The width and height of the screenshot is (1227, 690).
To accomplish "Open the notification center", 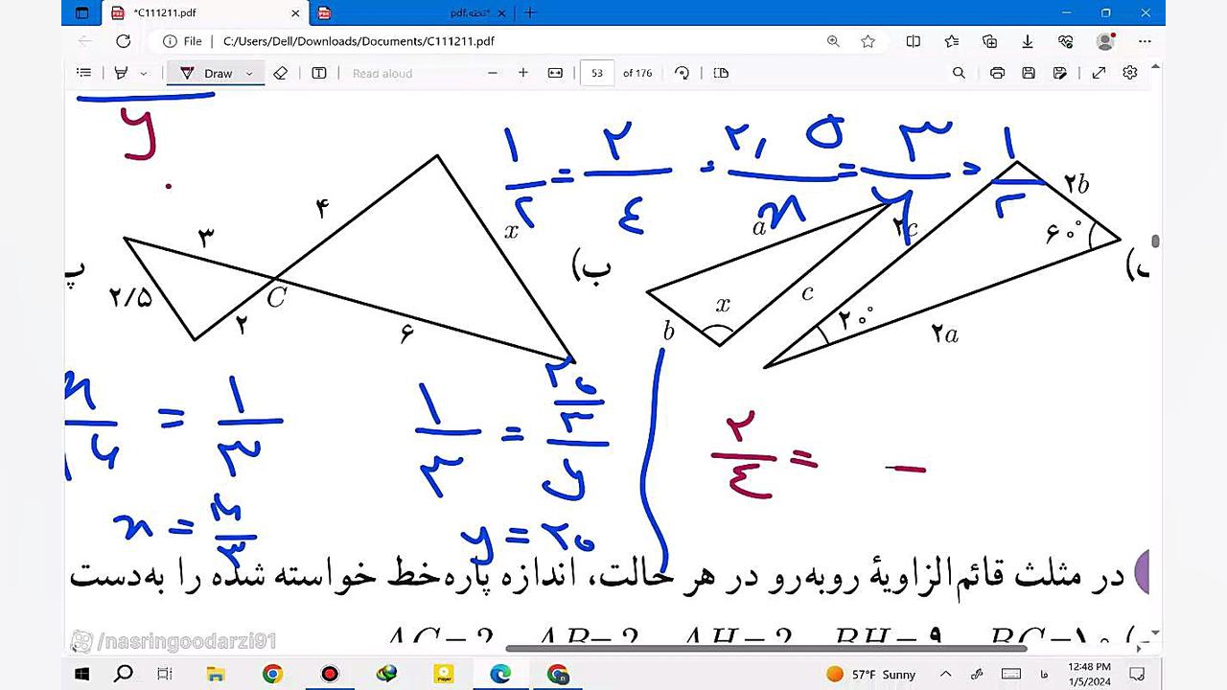I will point(1137,675).
